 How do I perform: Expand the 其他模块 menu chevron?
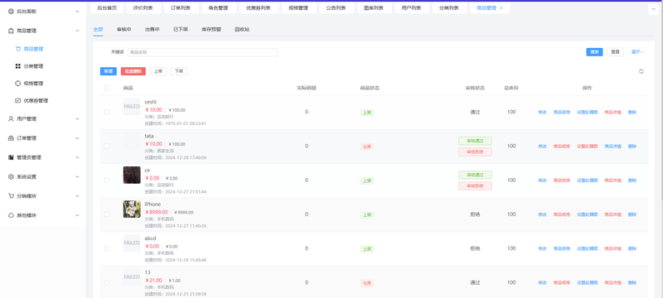77,215
